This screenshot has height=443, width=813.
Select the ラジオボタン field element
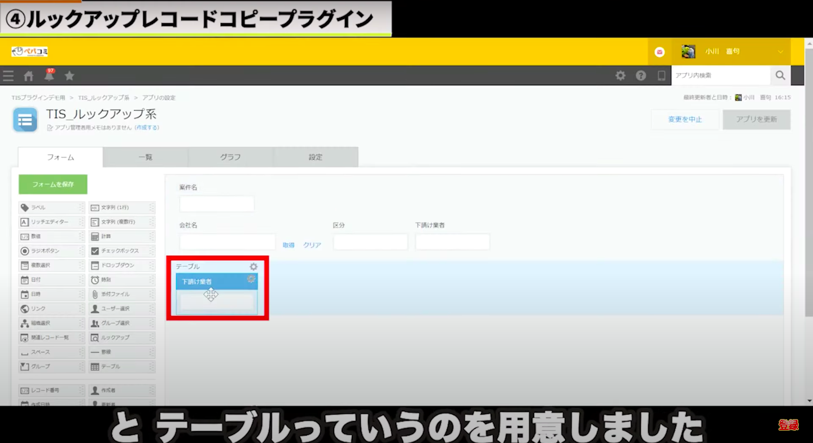[x=51, y=251]
